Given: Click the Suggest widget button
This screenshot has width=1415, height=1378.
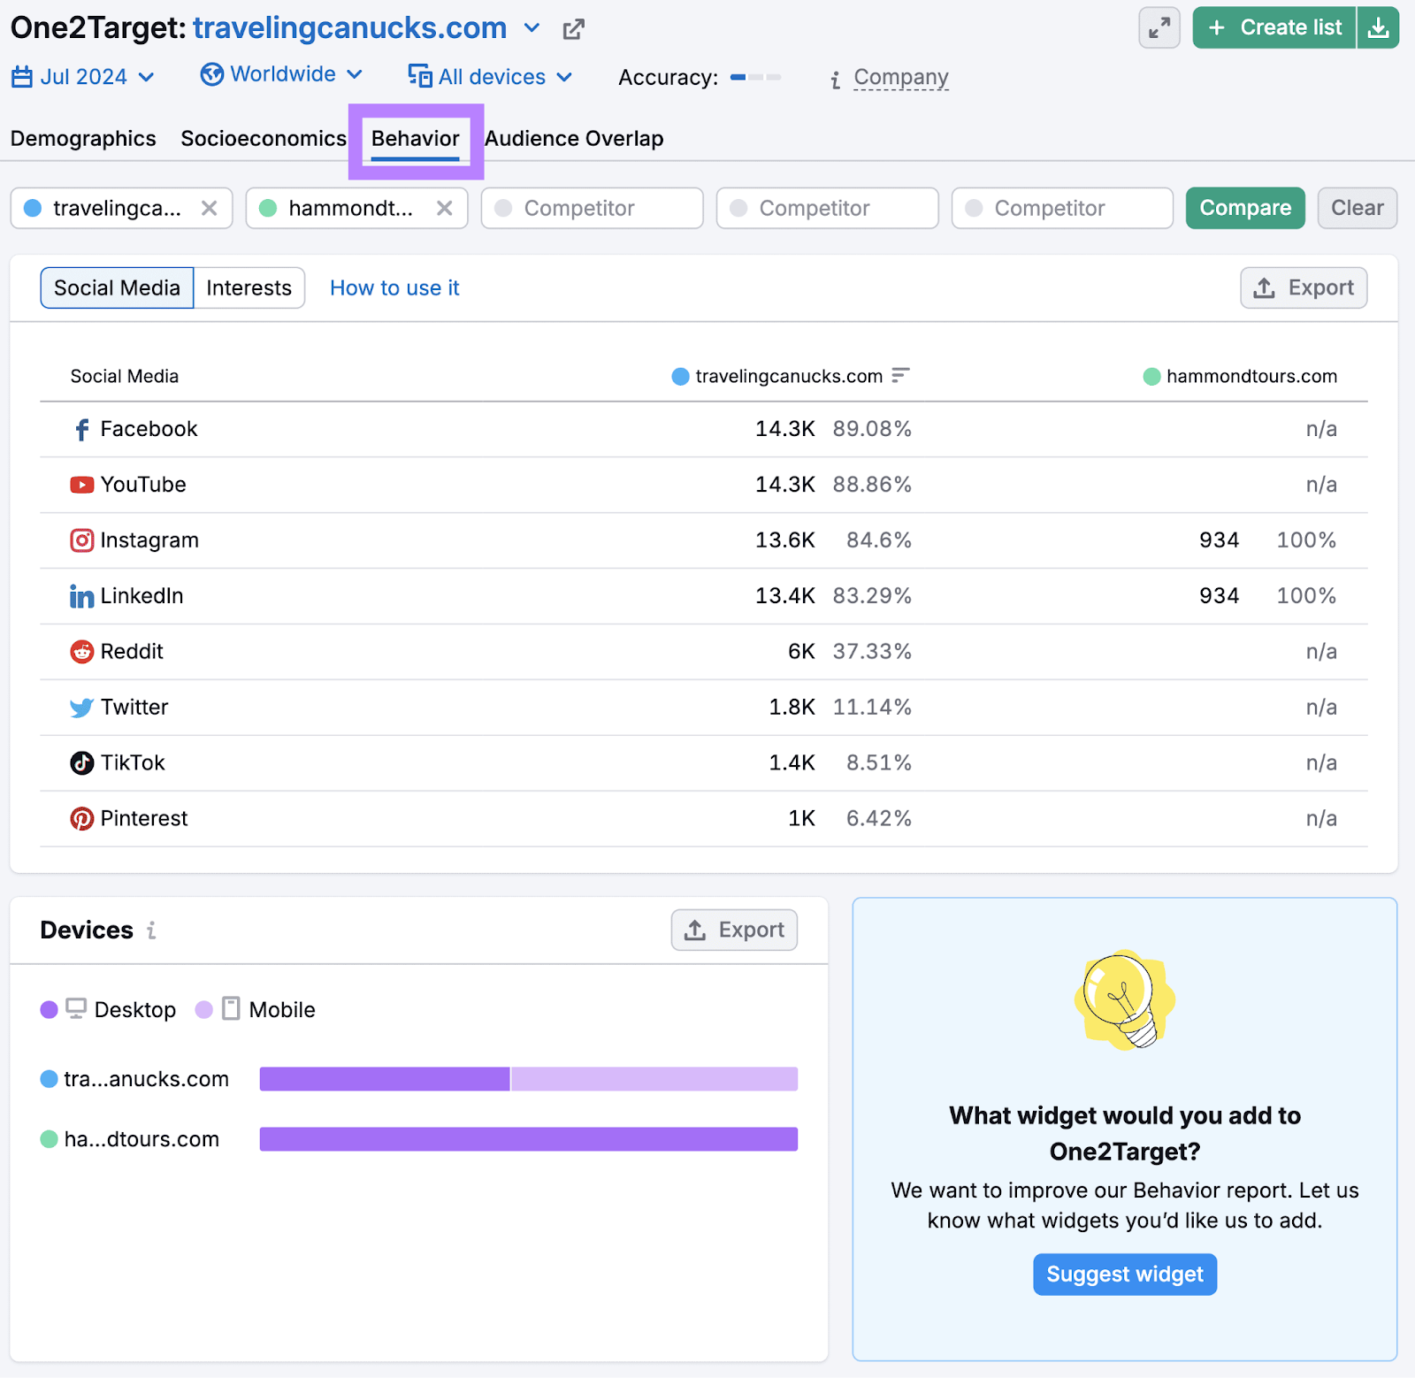Looking at the screenshot, I should click(1125, 1275).
